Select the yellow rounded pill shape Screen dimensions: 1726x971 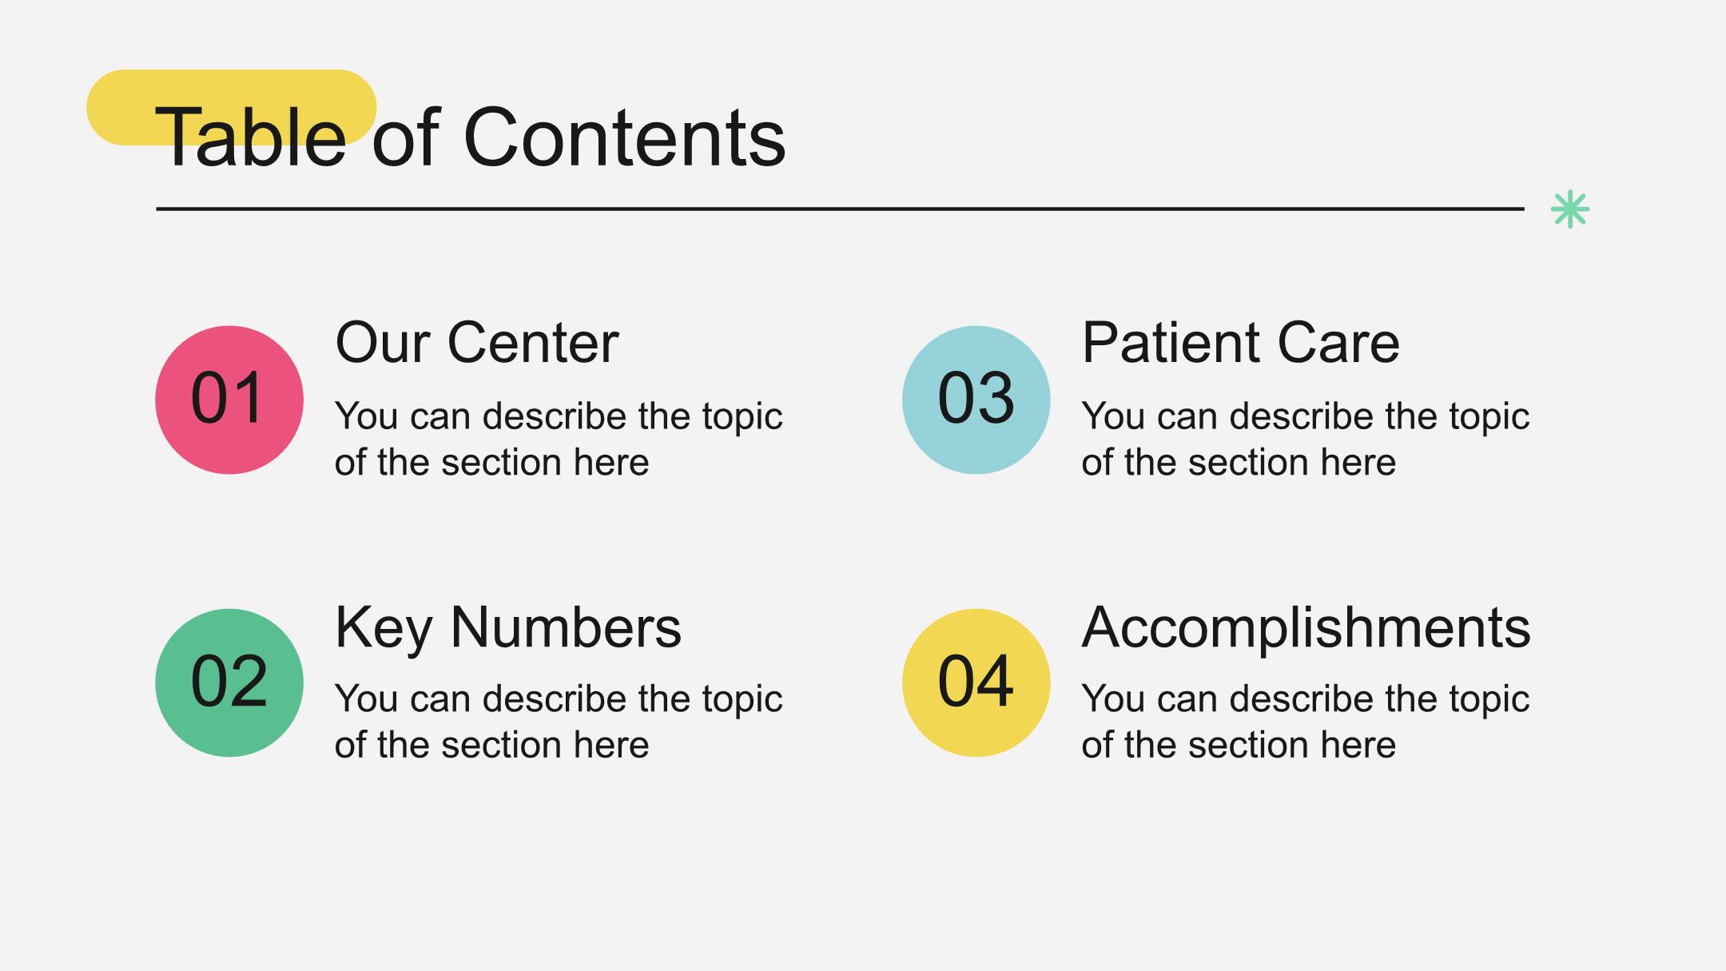pyautogui.click(x=232, y=107)
